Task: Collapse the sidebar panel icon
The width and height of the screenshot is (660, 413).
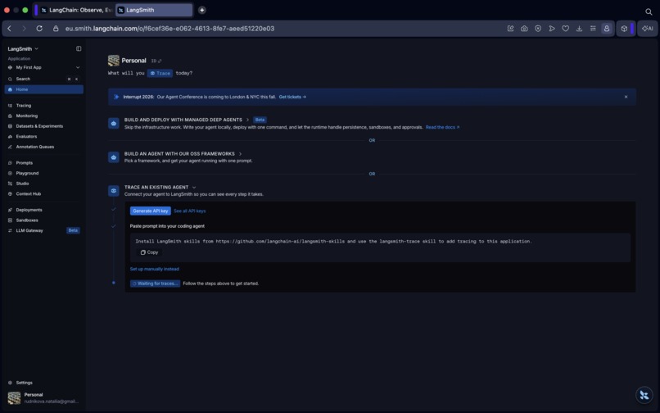Action: click(x=79, y=49)
